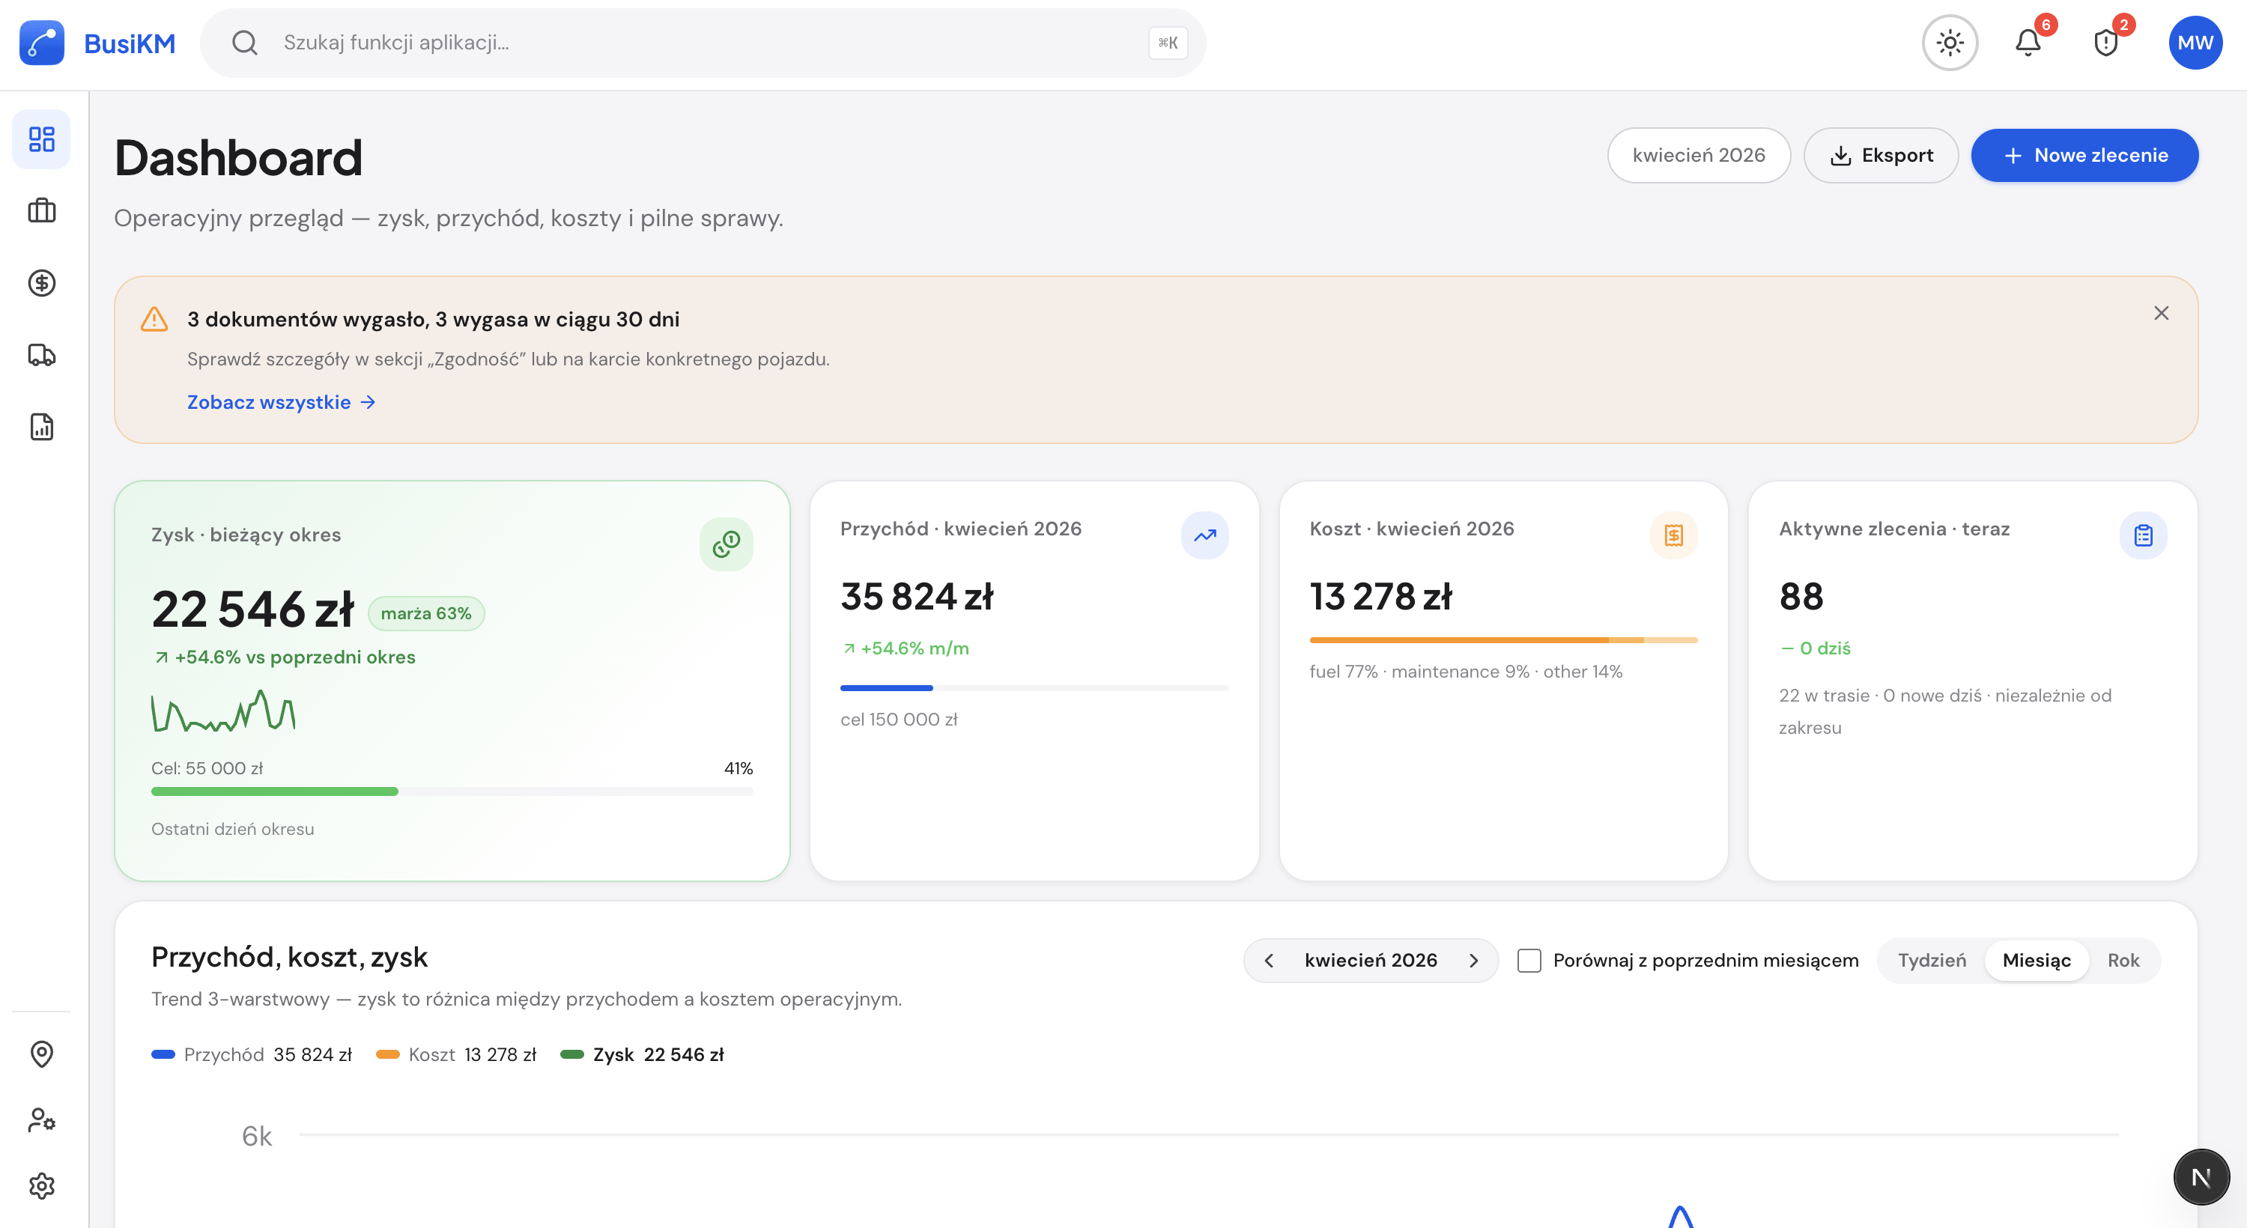Toggle Koszt legend orange swatch
This screenshot has height=1228, width=2247.
tap(387, 1054)
